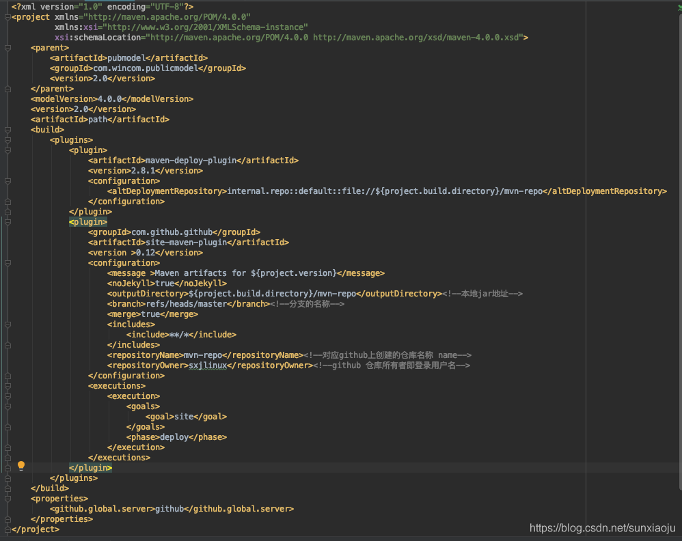682x541 pixels.
Task: Click fold marker beside </plugins> closing tag
Action: (8, 478)
